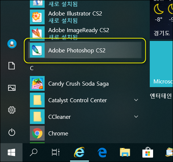Click the letter C group header
Viewport: 173px width, 162px height.
[x=32, y=68]
